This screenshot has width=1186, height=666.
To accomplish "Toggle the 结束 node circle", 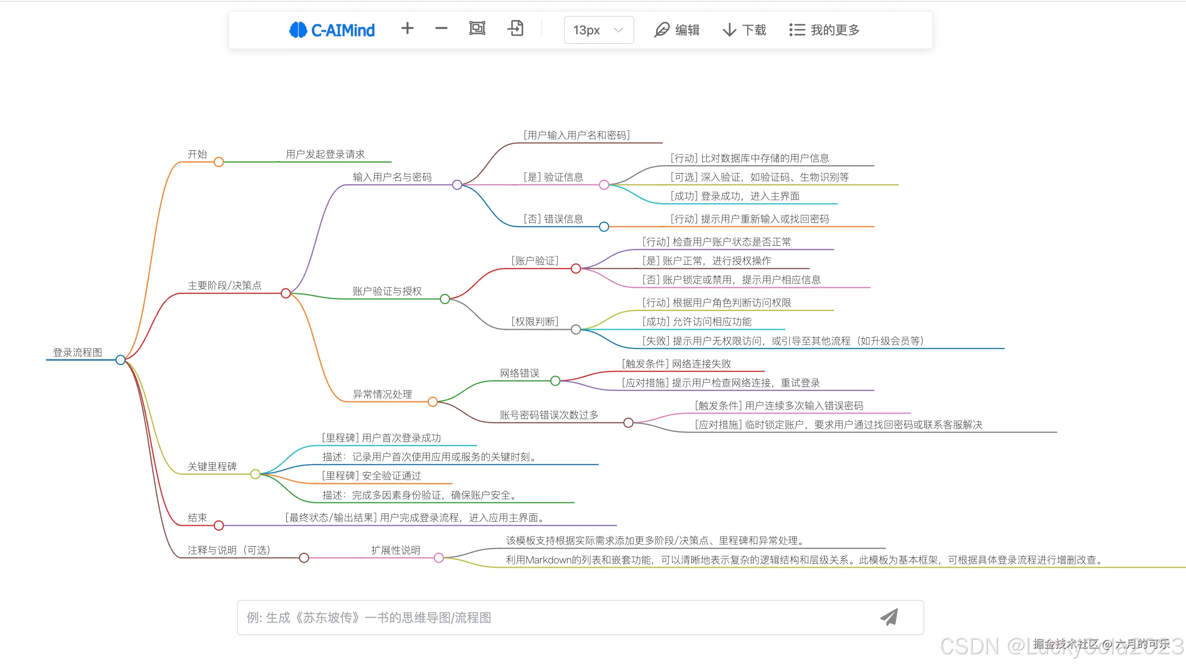I will point(219,525).
